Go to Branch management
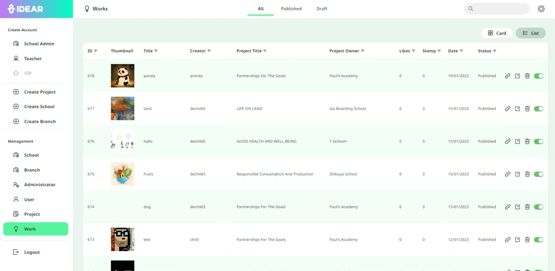This screenshot has height=271, width=555. click(x=36, y=170)
